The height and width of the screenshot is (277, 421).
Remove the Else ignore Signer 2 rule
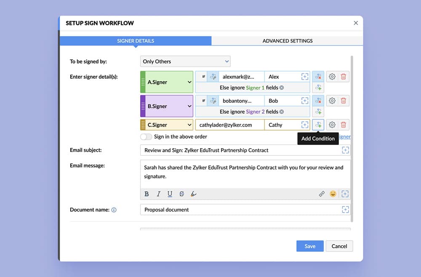tap(282, 112)
